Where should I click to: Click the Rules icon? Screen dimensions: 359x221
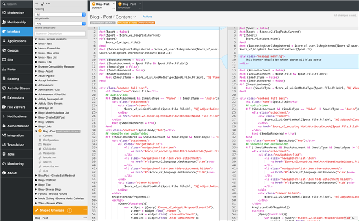click(x=4, y=69)
